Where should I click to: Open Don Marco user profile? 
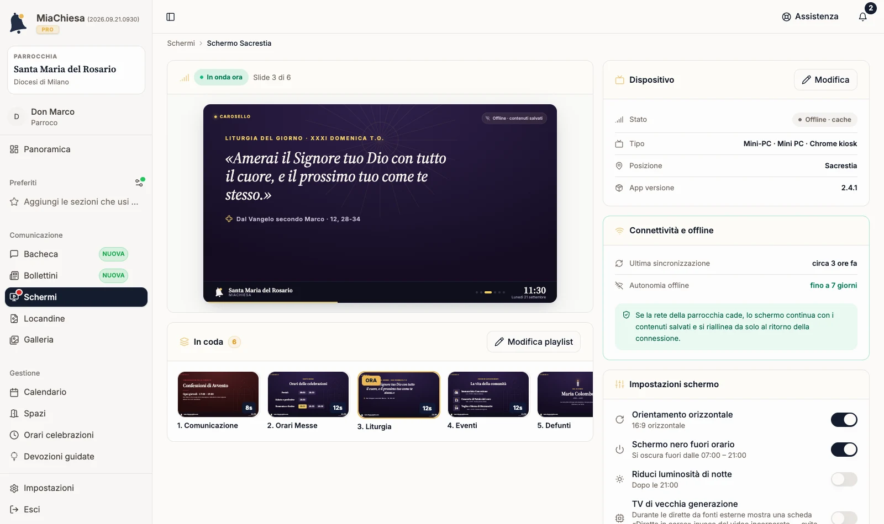point(76,117)
